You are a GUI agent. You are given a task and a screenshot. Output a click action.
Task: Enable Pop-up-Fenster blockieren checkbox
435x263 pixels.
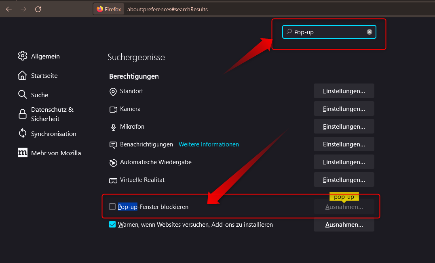(112, 207)
